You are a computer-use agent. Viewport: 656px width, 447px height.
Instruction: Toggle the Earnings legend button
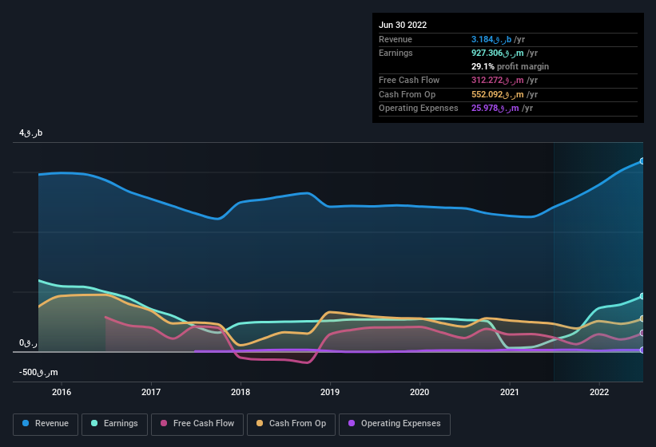114,424
